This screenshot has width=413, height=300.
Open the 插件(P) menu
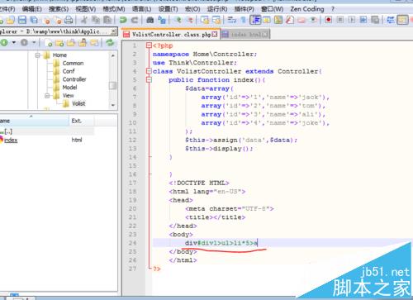tap(244, 9)
